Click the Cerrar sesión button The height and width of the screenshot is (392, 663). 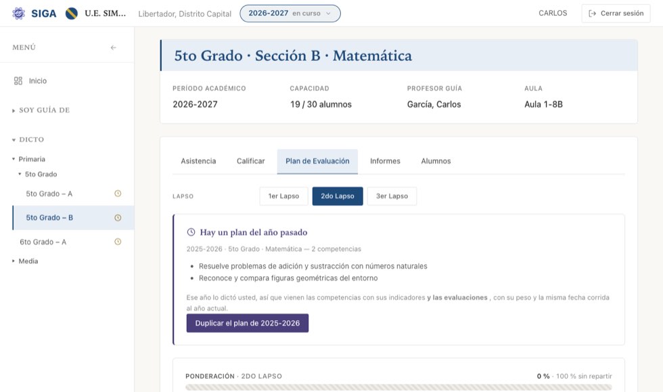(616, 14)
